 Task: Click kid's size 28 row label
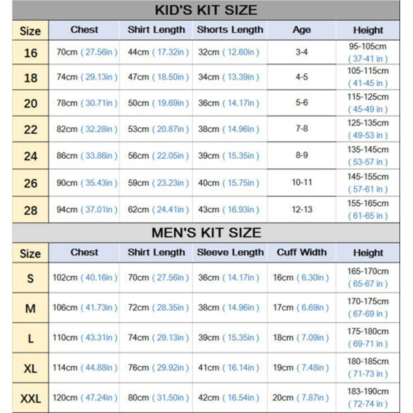tap(31, 210)
